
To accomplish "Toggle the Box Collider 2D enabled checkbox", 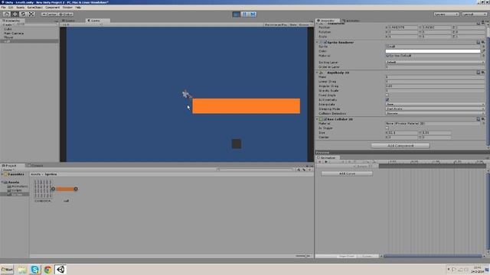I will [x=325, y=119].
